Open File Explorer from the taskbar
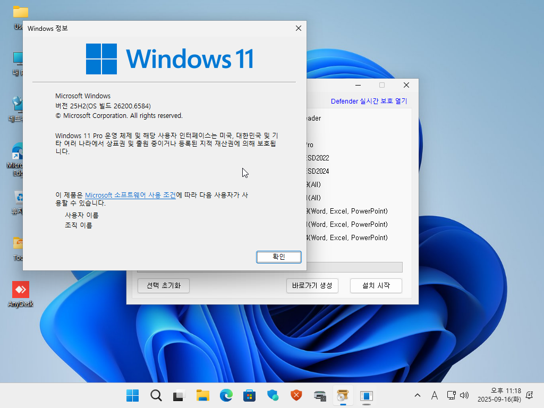 click(202, 395)
